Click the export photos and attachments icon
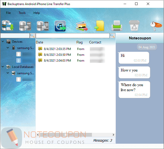The width and height of the screenshot is (164, 149). pyautogui.click(x=82, y=26)
